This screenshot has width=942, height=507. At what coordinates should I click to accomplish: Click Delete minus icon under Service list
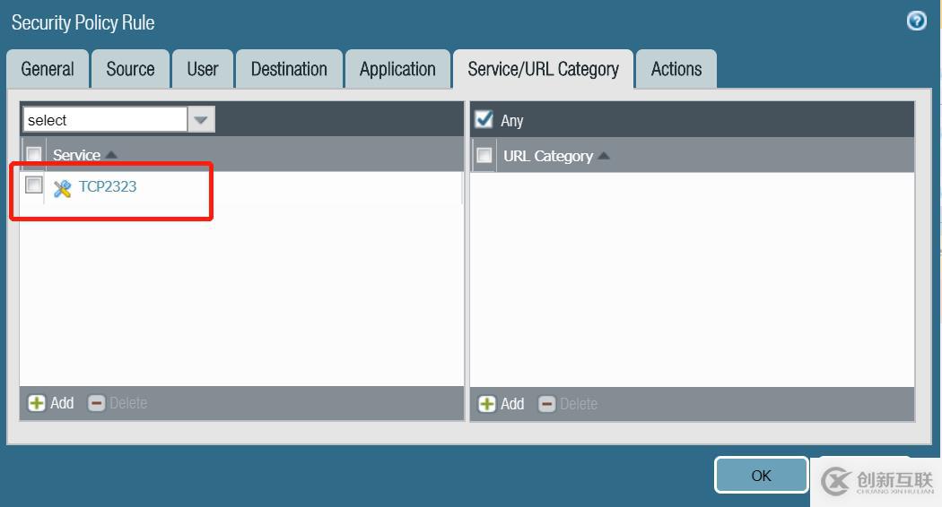(97, 403)
